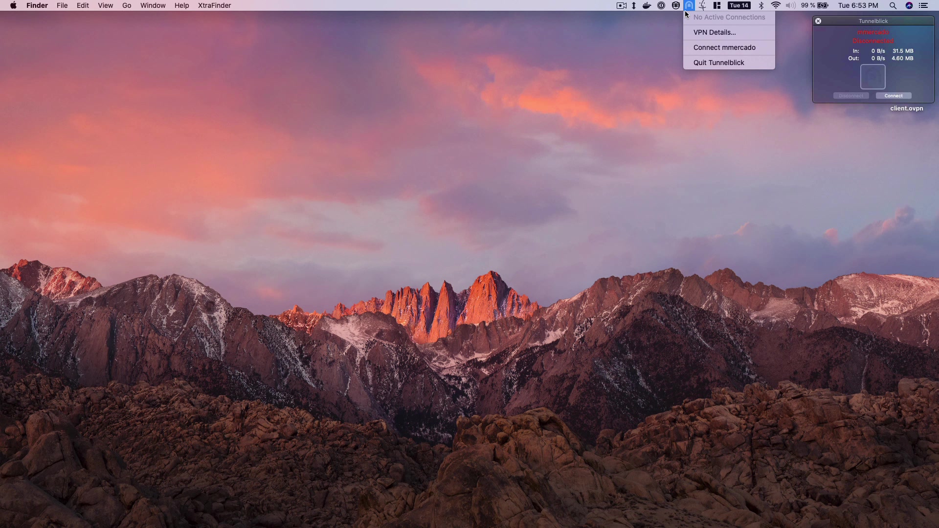Image resolution: width=939 pixels, height=528 pixels.
Task: Open the Docker whale menu bar icon
Action: pos(647,5)
